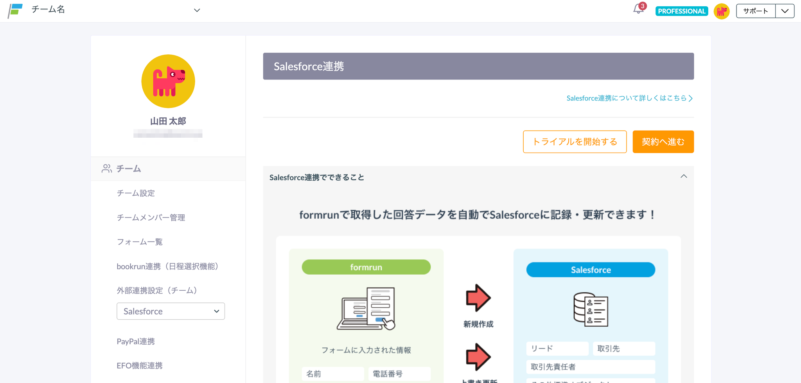The image size is (801, 383).
Task: Click the formrun laptop form illustration
Action: [366, 309]
